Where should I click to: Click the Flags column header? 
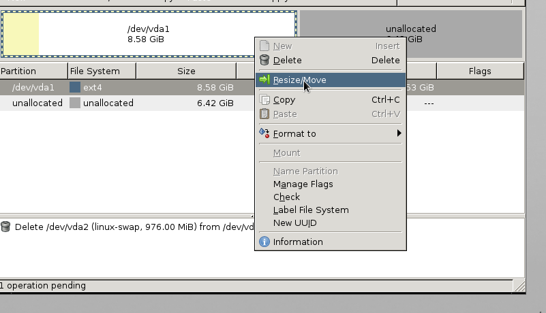(480, 71)
